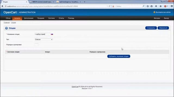174x97 pixels.
Task: Click Выход to log out
Action: 166,18
